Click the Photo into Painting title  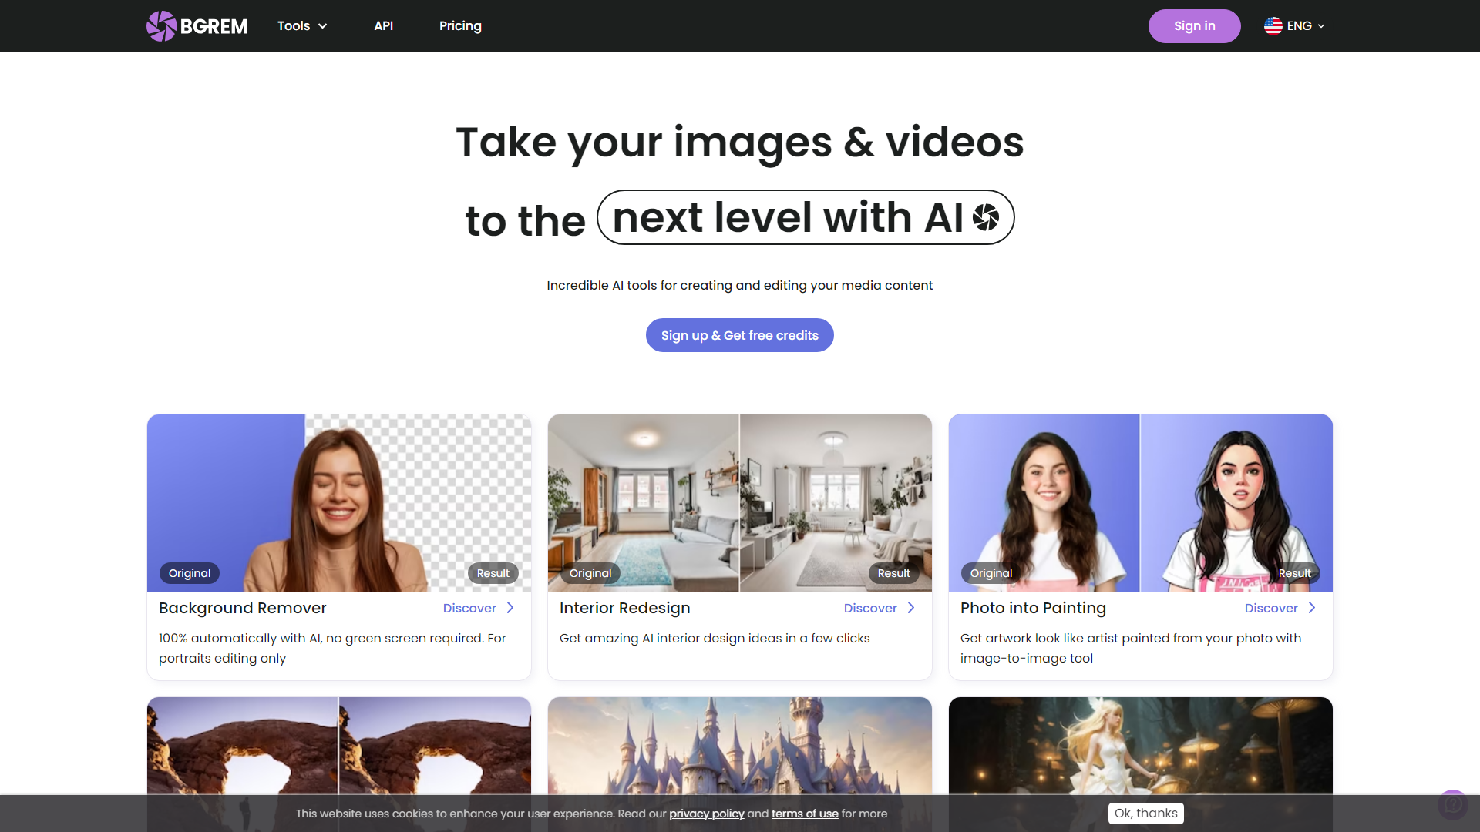(1033, 609)
